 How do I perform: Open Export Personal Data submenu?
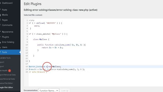pos(8,75)
